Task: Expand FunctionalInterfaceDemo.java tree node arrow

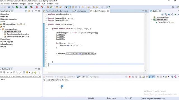Action: 3,34
